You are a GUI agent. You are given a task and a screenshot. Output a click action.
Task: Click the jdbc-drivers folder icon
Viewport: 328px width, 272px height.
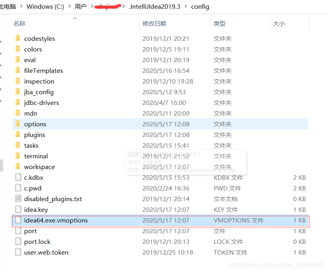18,103
